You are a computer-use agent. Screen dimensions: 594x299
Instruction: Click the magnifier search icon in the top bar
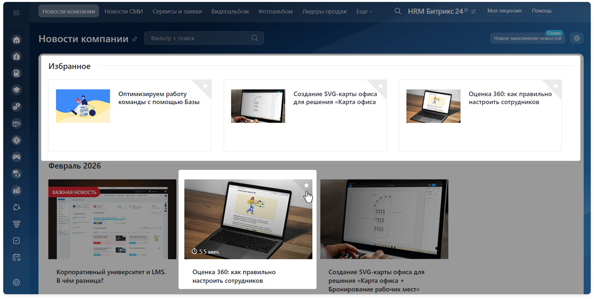point(398,11)
